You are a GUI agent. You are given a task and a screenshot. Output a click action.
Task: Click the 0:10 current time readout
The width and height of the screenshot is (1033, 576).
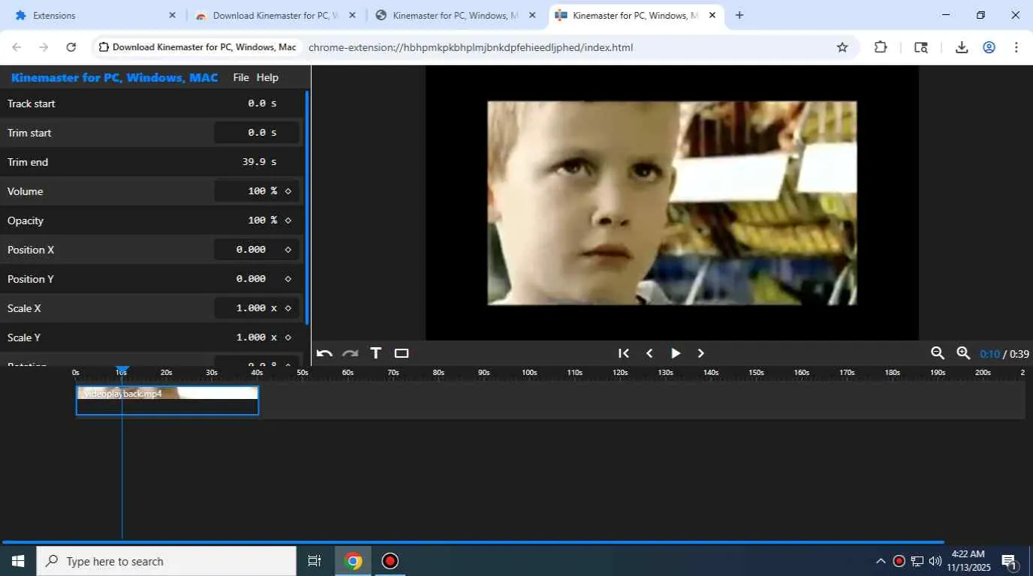click(x=989, y=354)
